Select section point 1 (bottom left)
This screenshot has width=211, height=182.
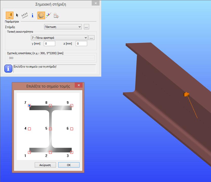tap(29, 152)
